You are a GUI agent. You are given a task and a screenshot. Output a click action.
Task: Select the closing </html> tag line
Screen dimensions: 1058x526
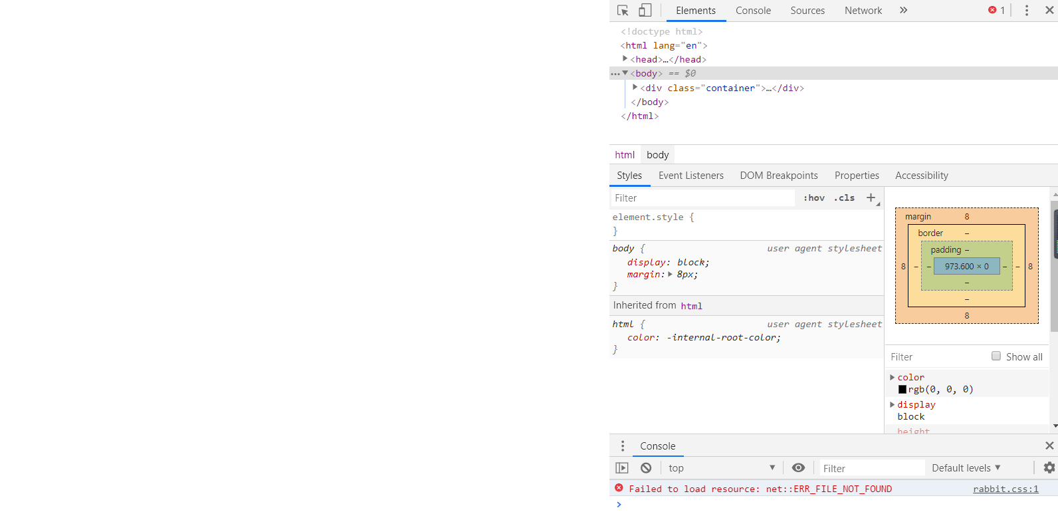click(640, 116)
